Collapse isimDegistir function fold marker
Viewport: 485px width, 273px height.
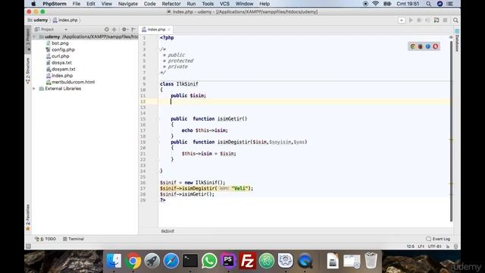[x=158, y=142]
